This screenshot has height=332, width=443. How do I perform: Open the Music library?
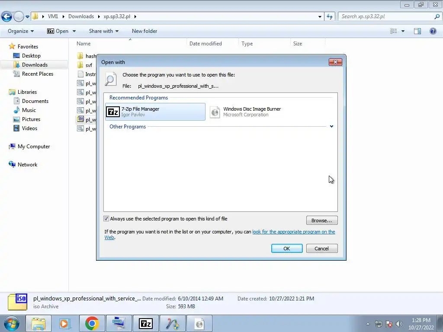29,110
